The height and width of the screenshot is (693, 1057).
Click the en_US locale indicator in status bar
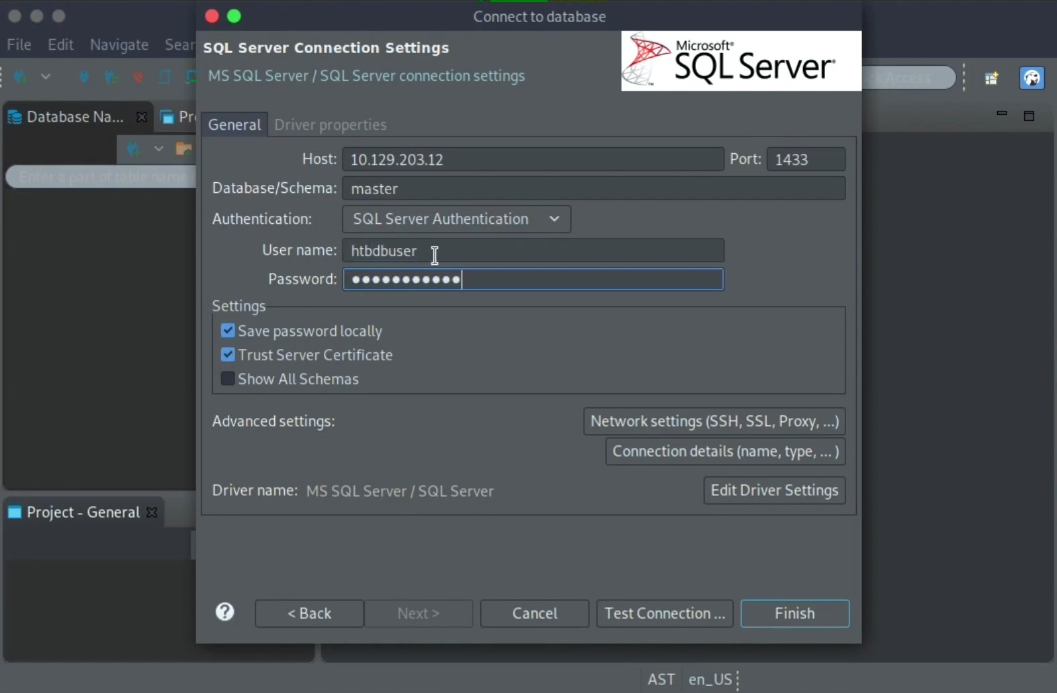(710, 680)
